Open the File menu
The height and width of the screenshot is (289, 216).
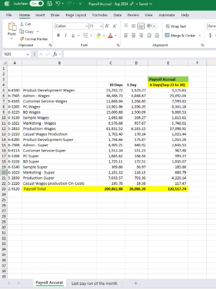tap(9, 15)
